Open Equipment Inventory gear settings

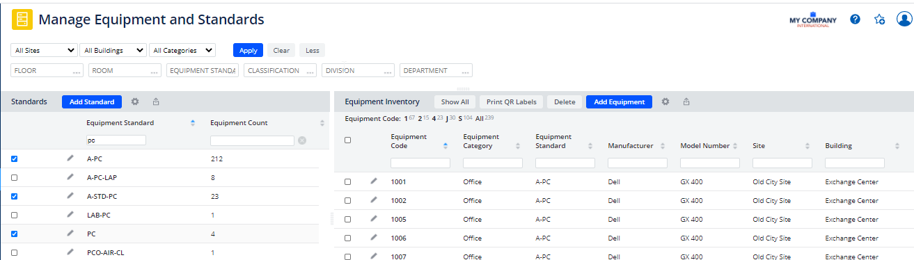click(665, 101)
